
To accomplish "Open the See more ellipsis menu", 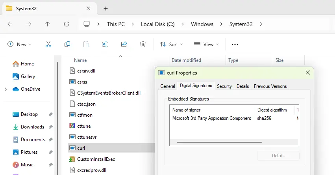I will click(235, 44).
